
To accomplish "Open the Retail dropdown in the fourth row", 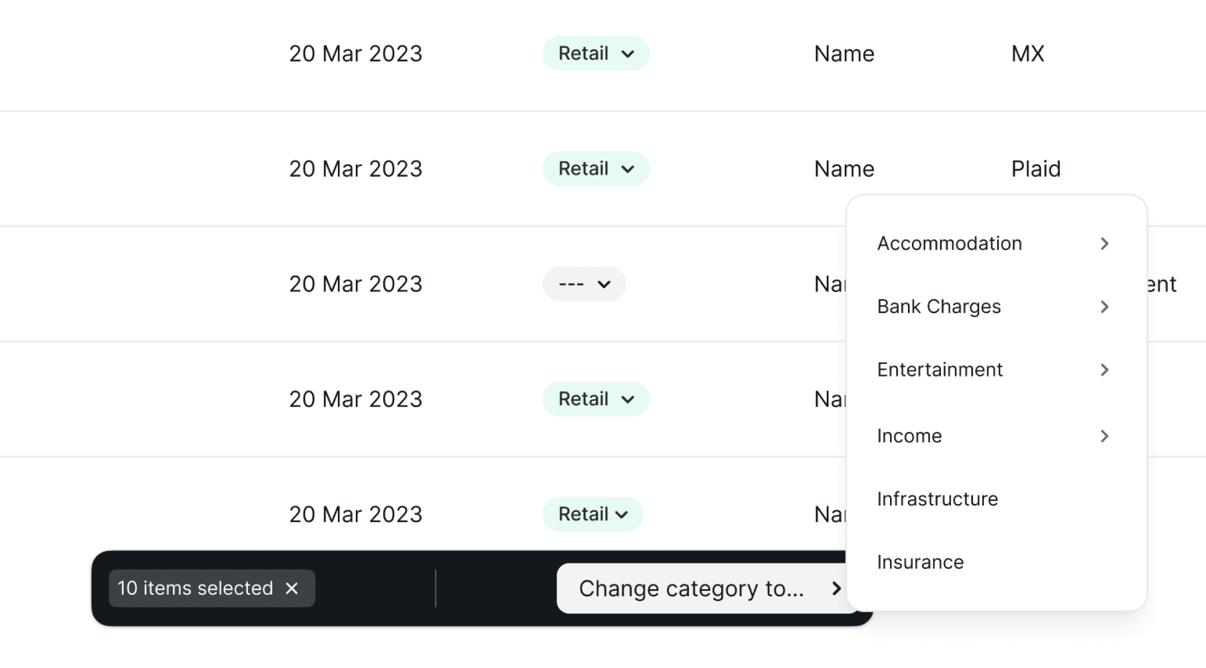I will pyautogui.click(x=596, y=399).
